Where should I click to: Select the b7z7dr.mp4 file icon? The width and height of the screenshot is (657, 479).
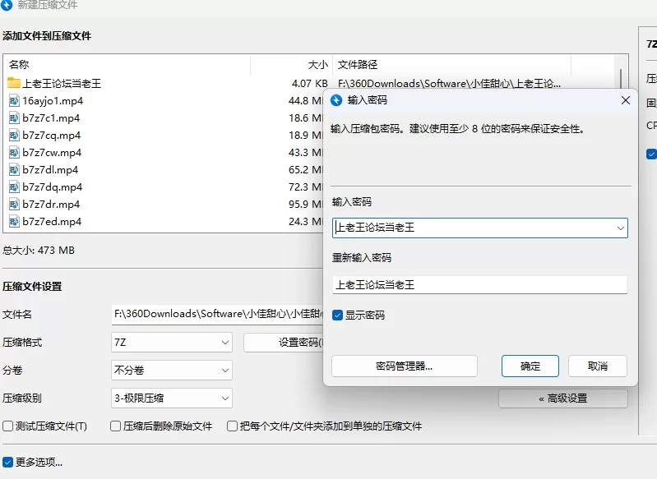[14, 204]
